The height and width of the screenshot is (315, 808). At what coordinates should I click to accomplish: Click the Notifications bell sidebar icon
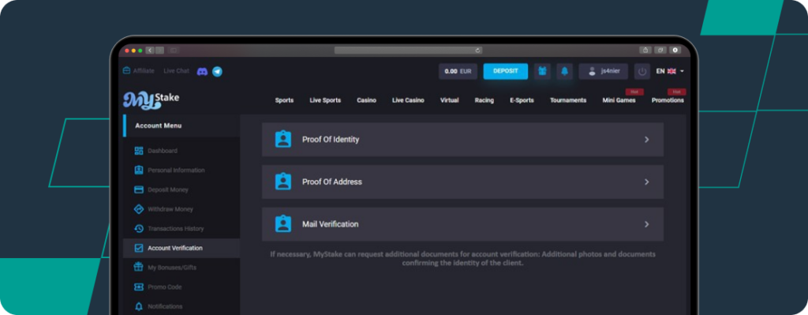139,306
